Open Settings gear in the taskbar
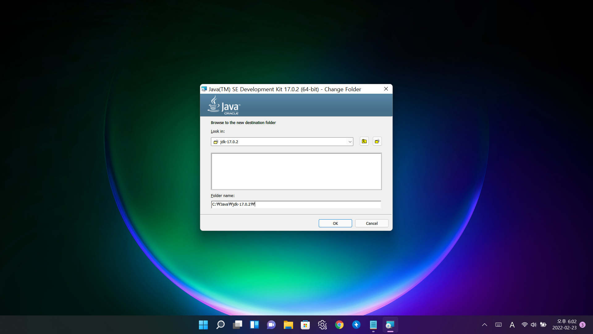The height and width of the screenshot is (334, 593). click(322, 325)
